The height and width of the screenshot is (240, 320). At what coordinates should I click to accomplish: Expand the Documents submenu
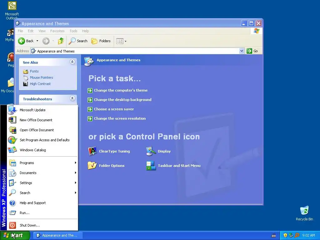pos(42,173)
